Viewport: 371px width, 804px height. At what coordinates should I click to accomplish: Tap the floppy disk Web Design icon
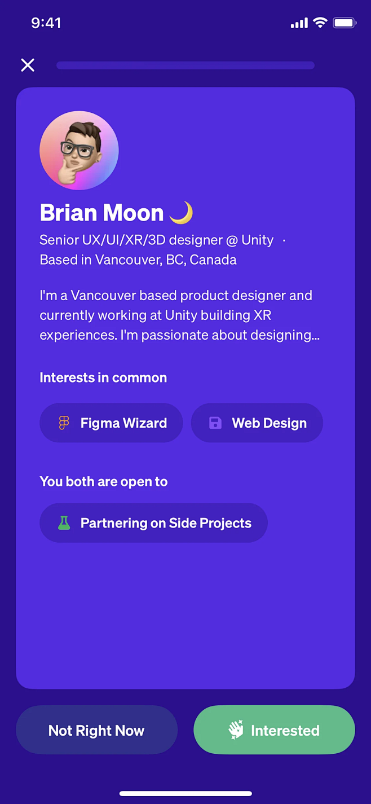[215, 423]
